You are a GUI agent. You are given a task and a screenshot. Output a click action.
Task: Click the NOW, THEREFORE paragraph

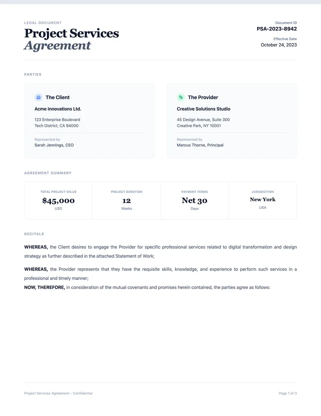click(x=147, y=287)
